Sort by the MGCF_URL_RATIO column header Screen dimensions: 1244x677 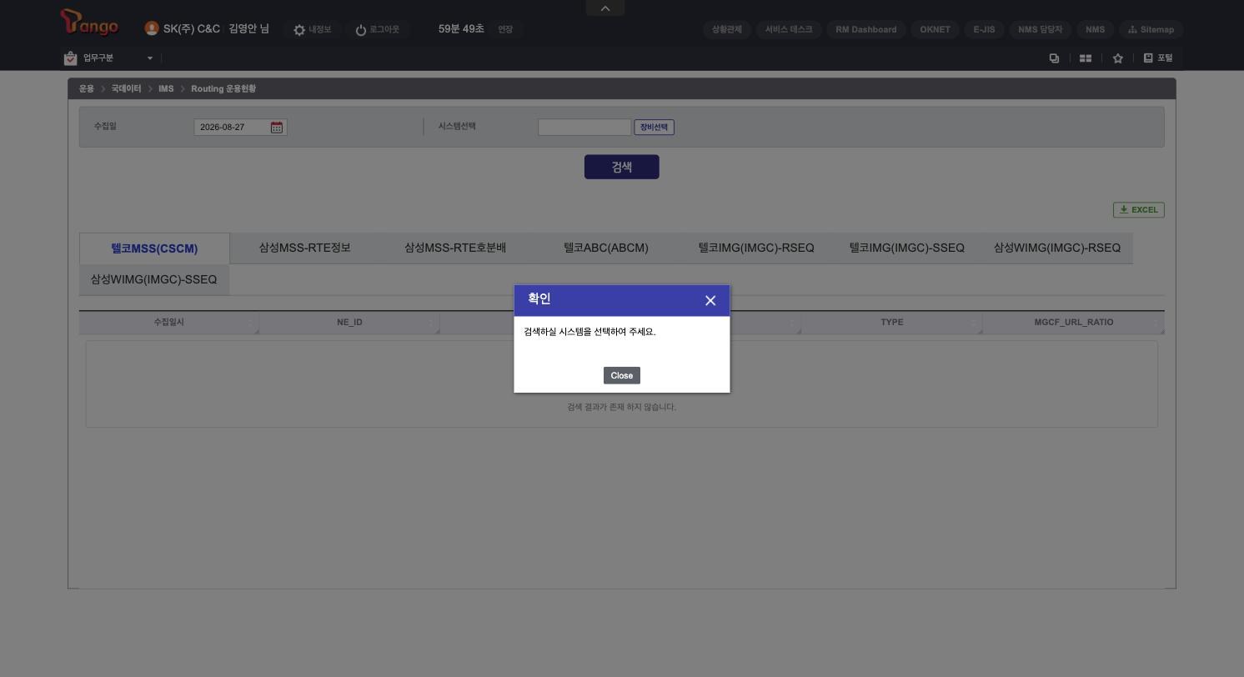pos(1074,322)
